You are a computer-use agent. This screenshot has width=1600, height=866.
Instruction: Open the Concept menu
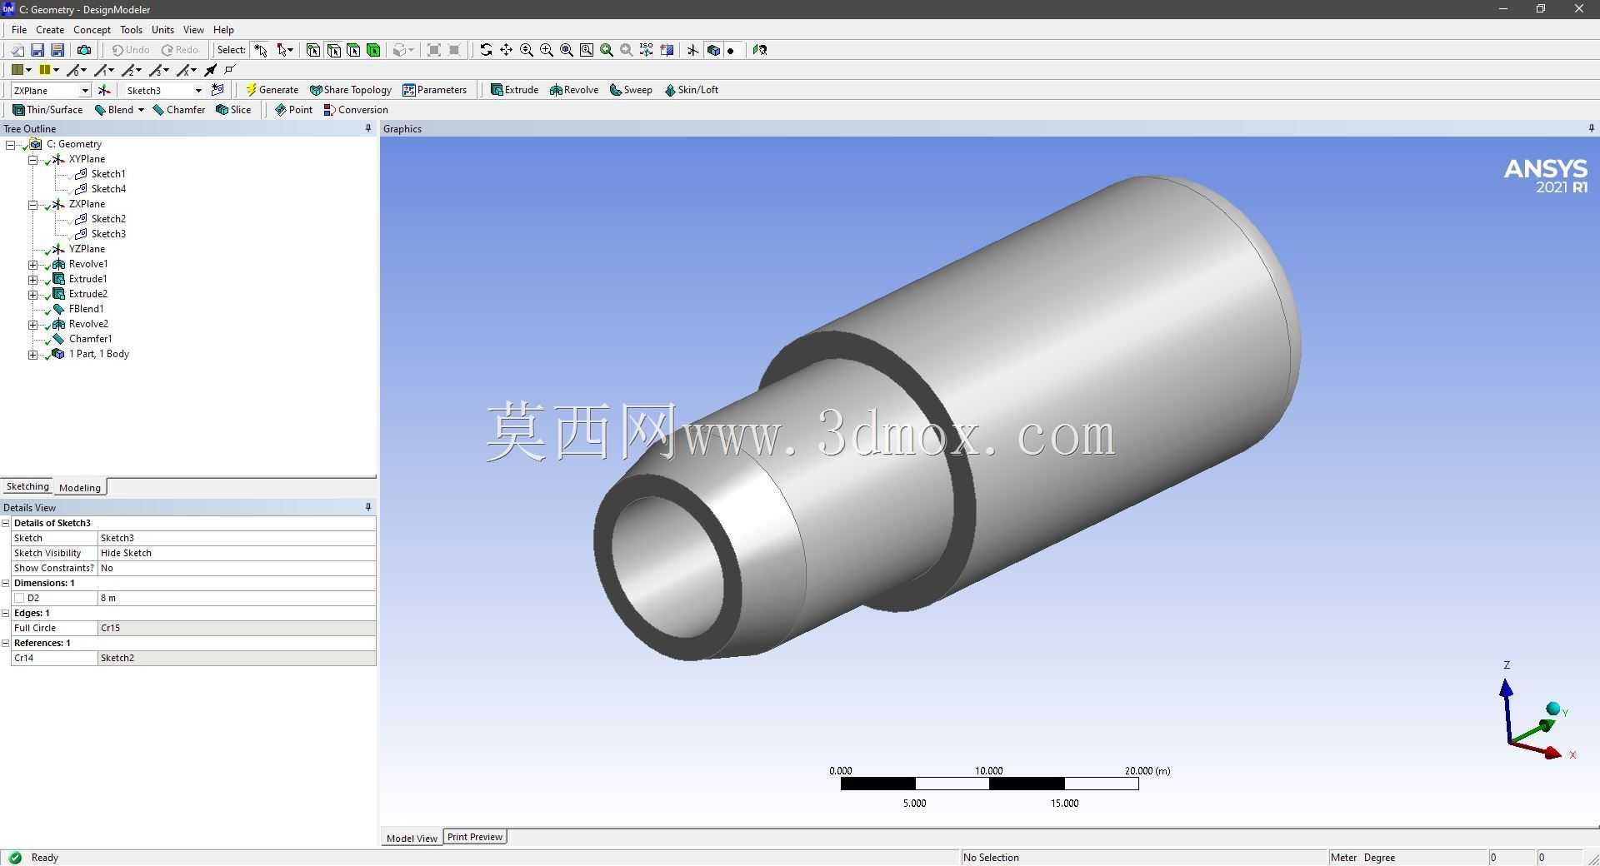(92, 29)
